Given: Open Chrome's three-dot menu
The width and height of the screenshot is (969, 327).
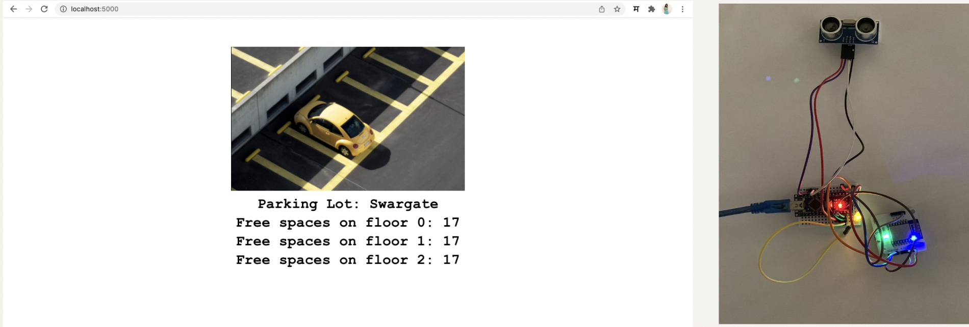Looking at the screenshot, I should pos(682,9).
